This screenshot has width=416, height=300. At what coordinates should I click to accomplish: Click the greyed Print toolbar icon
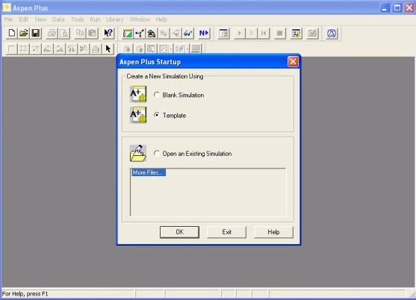click(52, 34)
